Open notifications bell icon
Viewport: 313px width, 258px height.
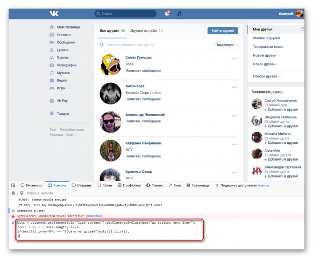(167, 14)
